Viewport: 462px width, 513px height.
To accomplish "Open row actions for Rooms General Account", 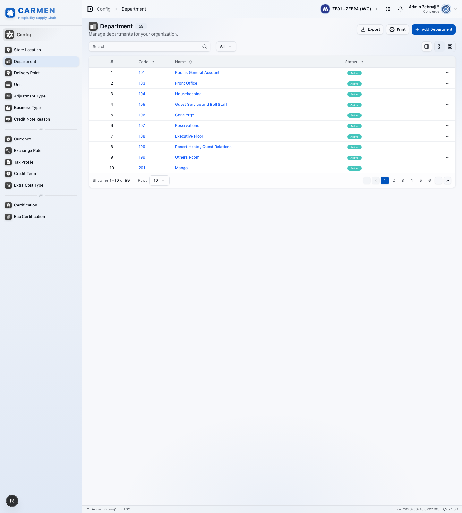I will tap(448, 73).
